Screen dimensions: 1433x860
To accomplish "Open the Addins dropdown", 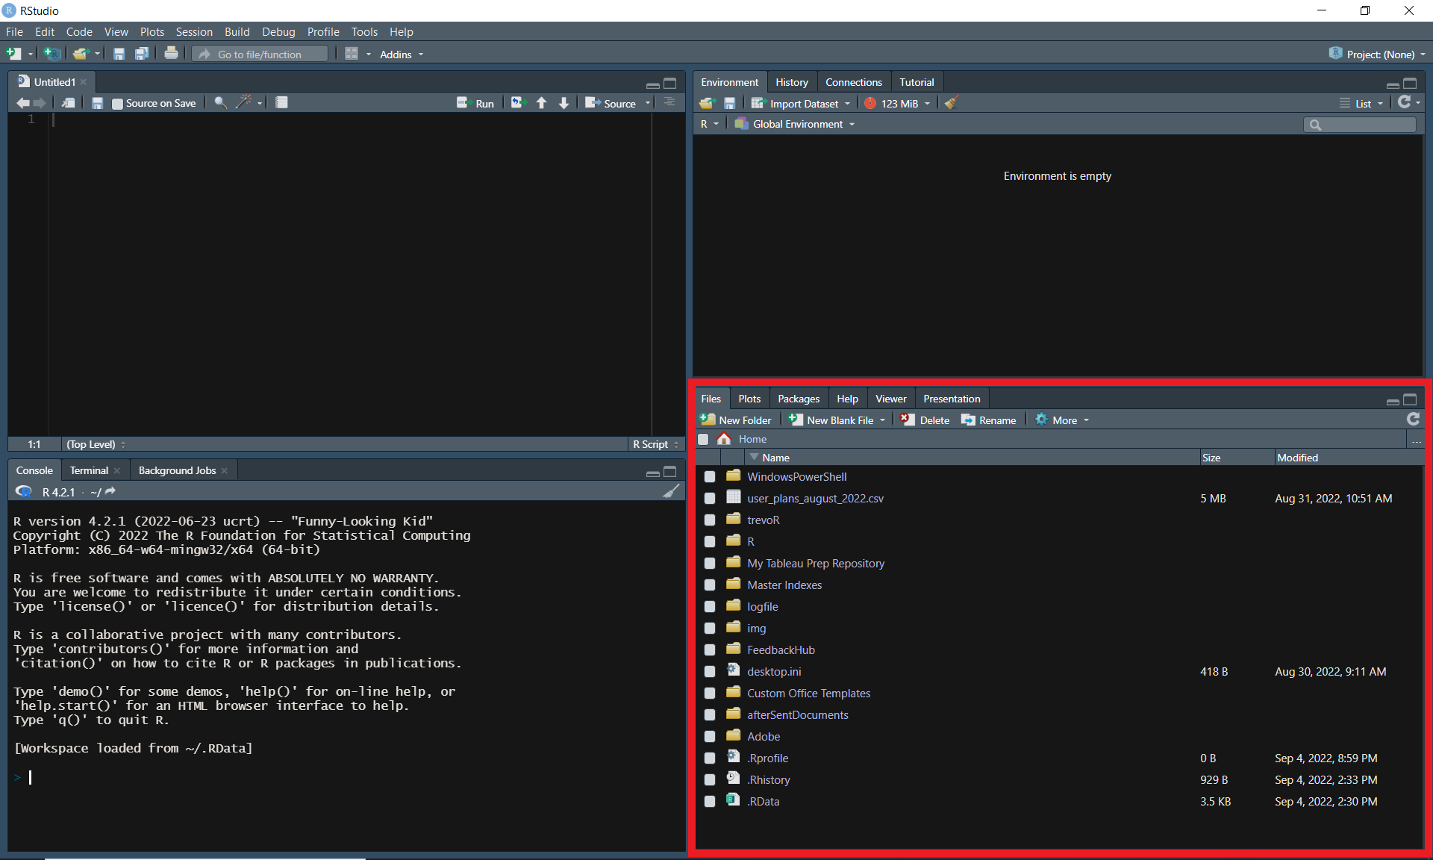I will pos(402,54).
